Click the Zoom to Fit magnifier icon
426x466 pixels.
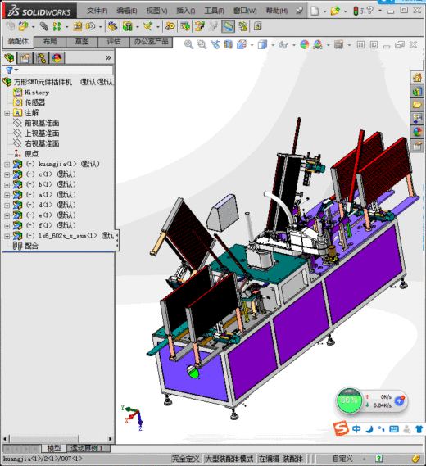pos(188,44)
